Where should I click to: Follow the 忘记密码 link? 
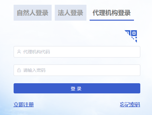click(x=130, y=105)
